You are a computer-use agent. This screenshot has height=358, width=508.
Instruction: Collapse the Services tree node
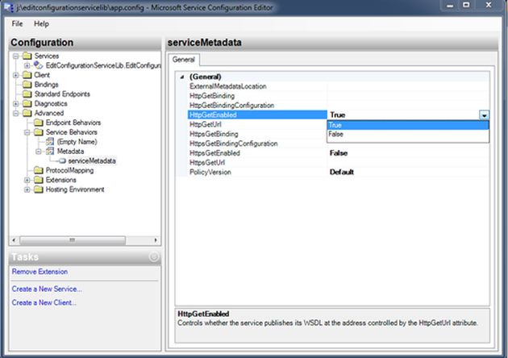pyautogui.click(x=15, y=56)
